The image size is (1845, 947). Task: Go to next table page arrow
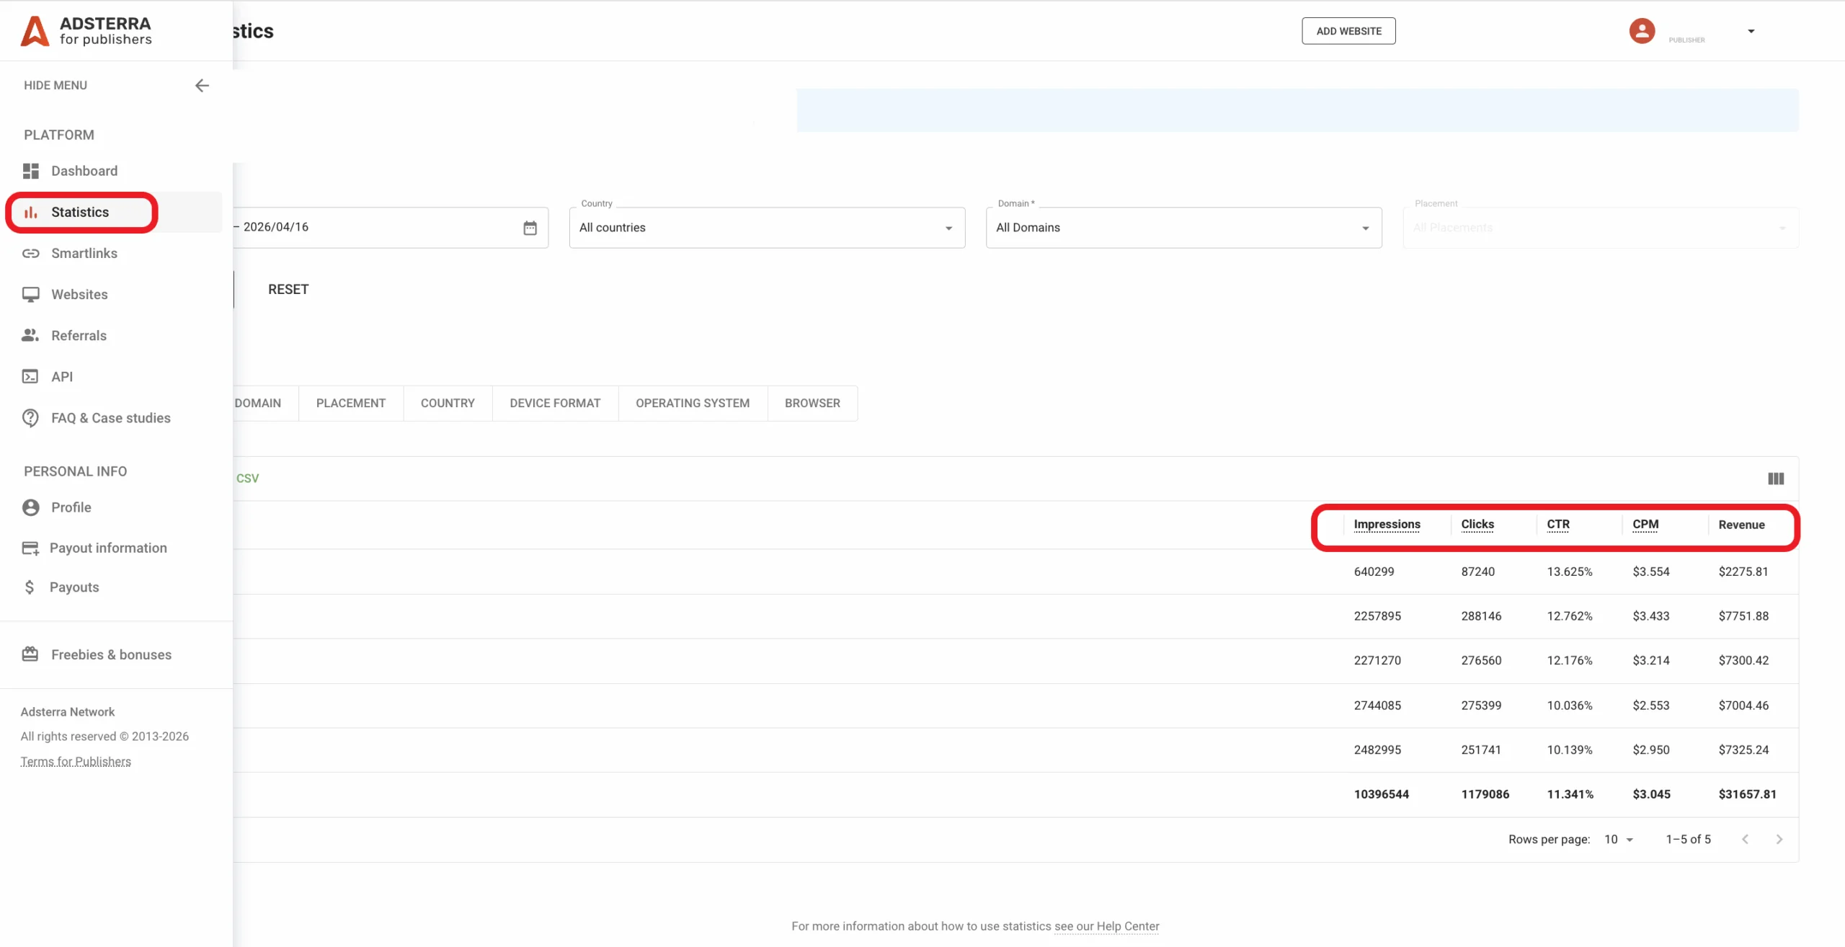(x=1779, y=839)
